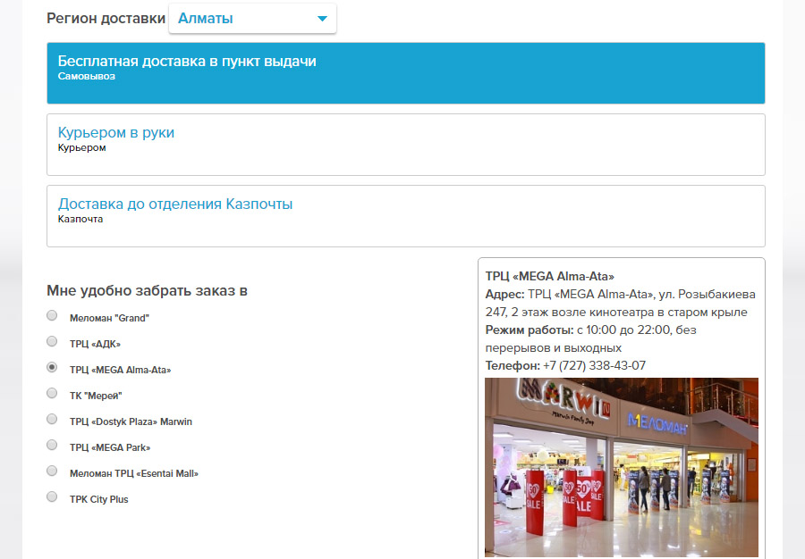Select ТРК City Plus radio button
The image size is (805, 559).
52,496
